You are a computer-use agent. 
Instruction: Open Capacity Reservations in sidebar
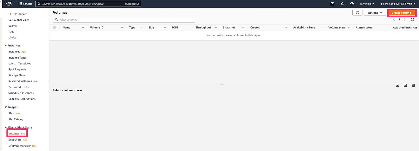pyautogui.click(x=22, y=99)
